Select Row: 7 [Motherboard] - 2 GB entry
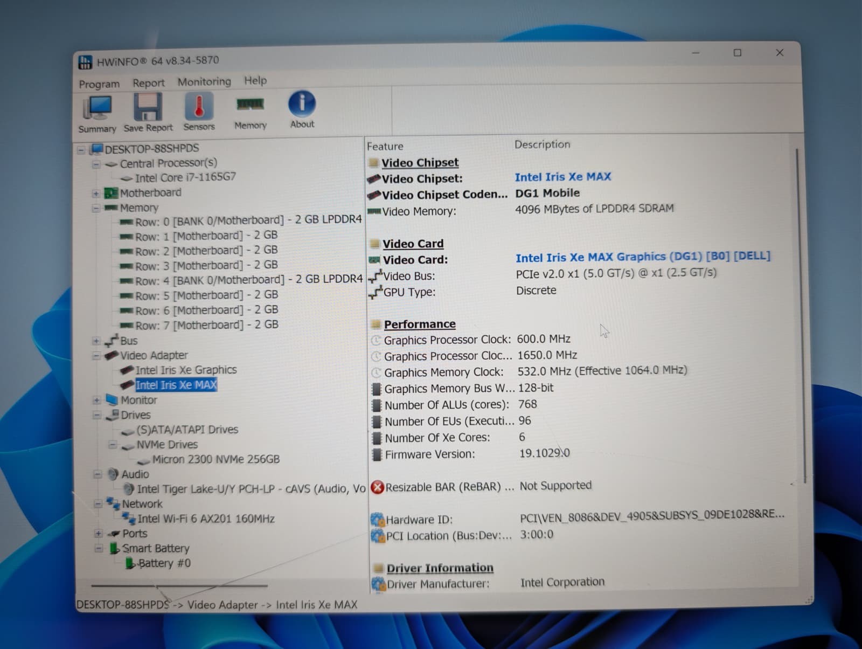Screen dimensions: 862x649 click(207, 325)
